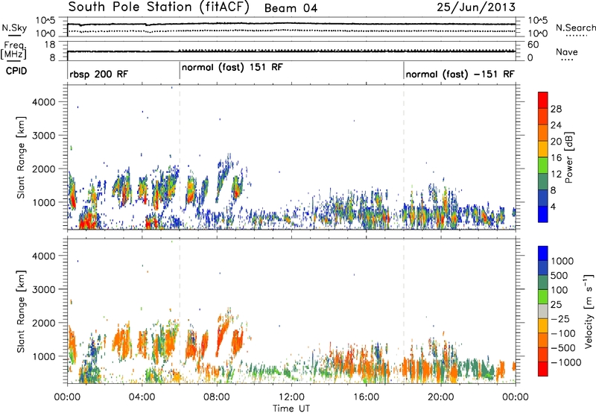Click the 'CPID' row label
This screenshot has width=596, height=413.
(16, 71)
